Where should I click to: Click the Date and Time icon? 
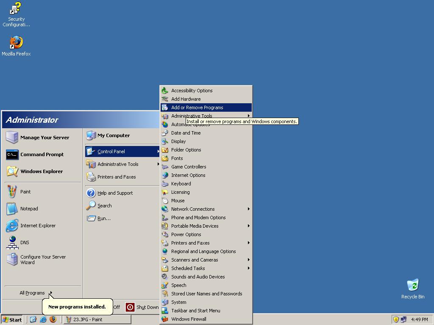coord(165,133)
